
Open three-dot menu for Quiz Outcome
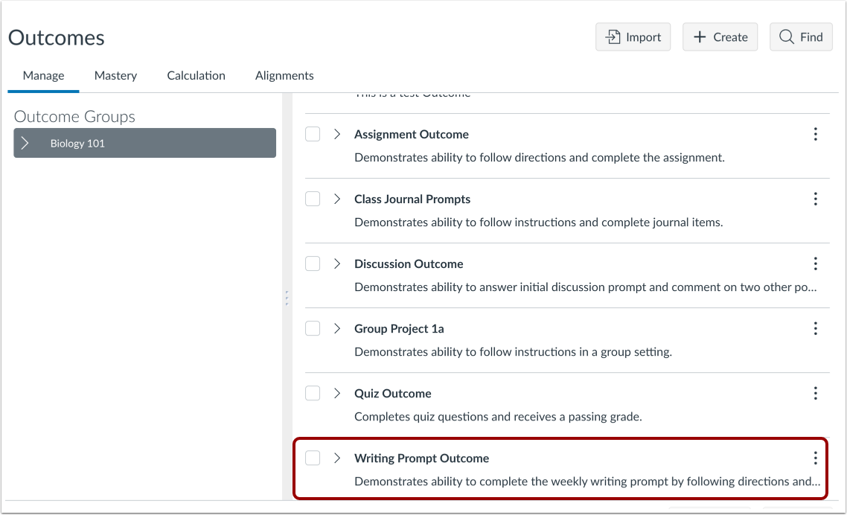coord(815,393)
